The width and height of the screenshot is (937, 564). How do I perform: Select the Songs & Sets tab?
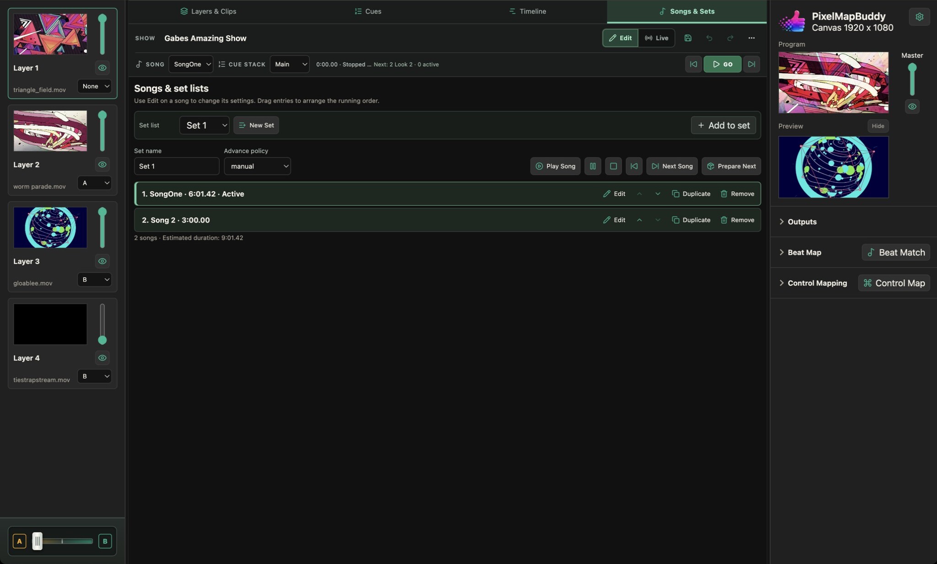tap(687, 11)
